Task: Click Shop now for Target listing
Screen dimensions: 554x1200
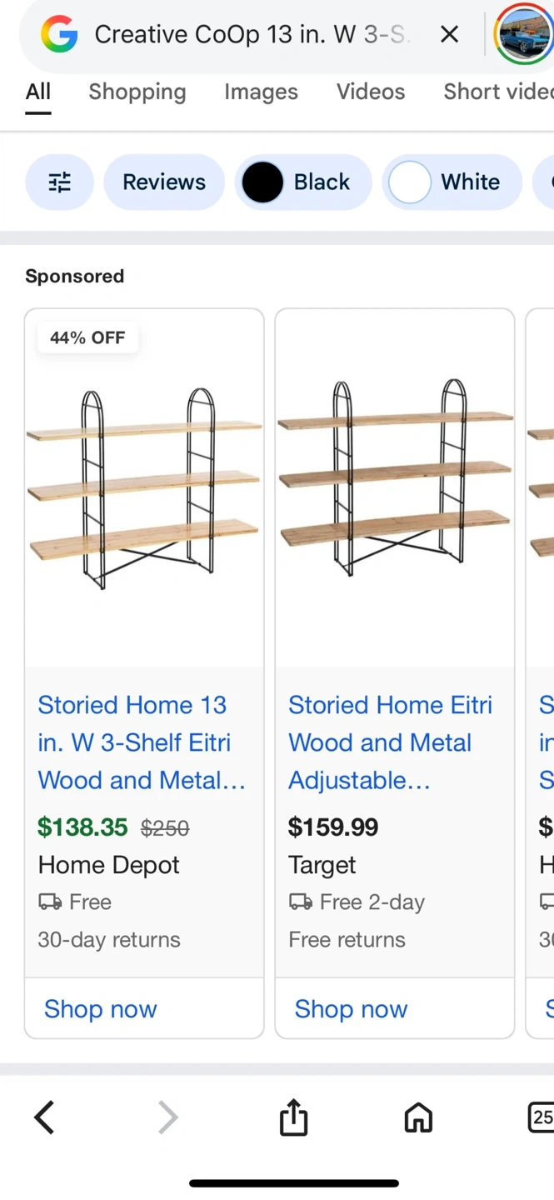Action: tap(351, 1009)
